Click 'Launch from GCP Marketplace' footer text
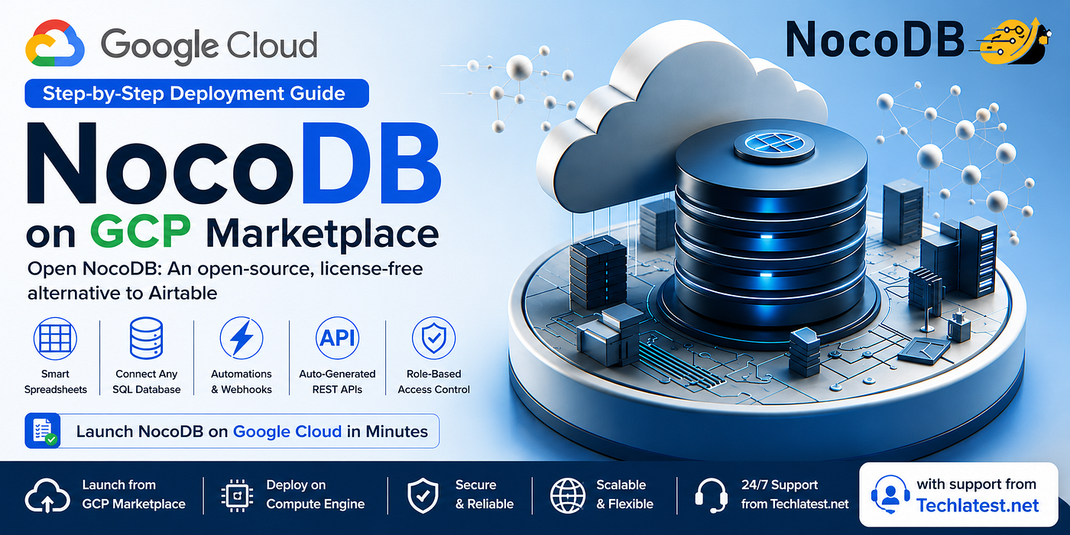 pyautogui.click(x=134, y=494)
